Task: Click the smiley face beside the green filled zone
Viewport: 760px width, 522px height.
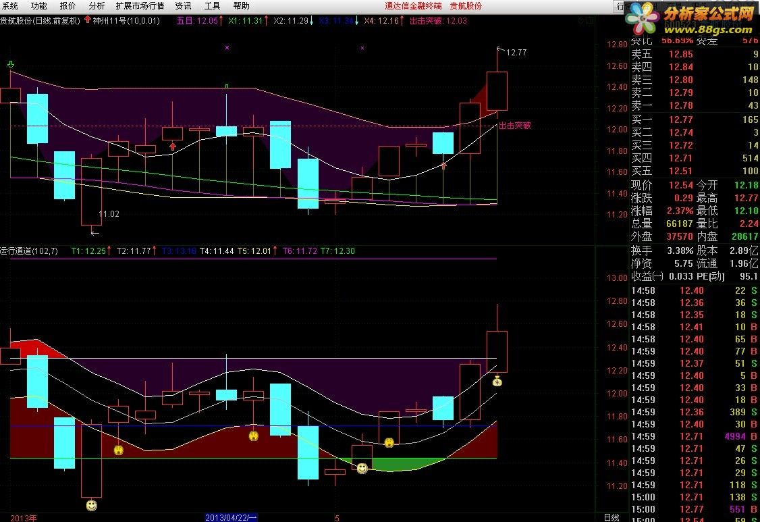Action: click(x=362, y=468)
